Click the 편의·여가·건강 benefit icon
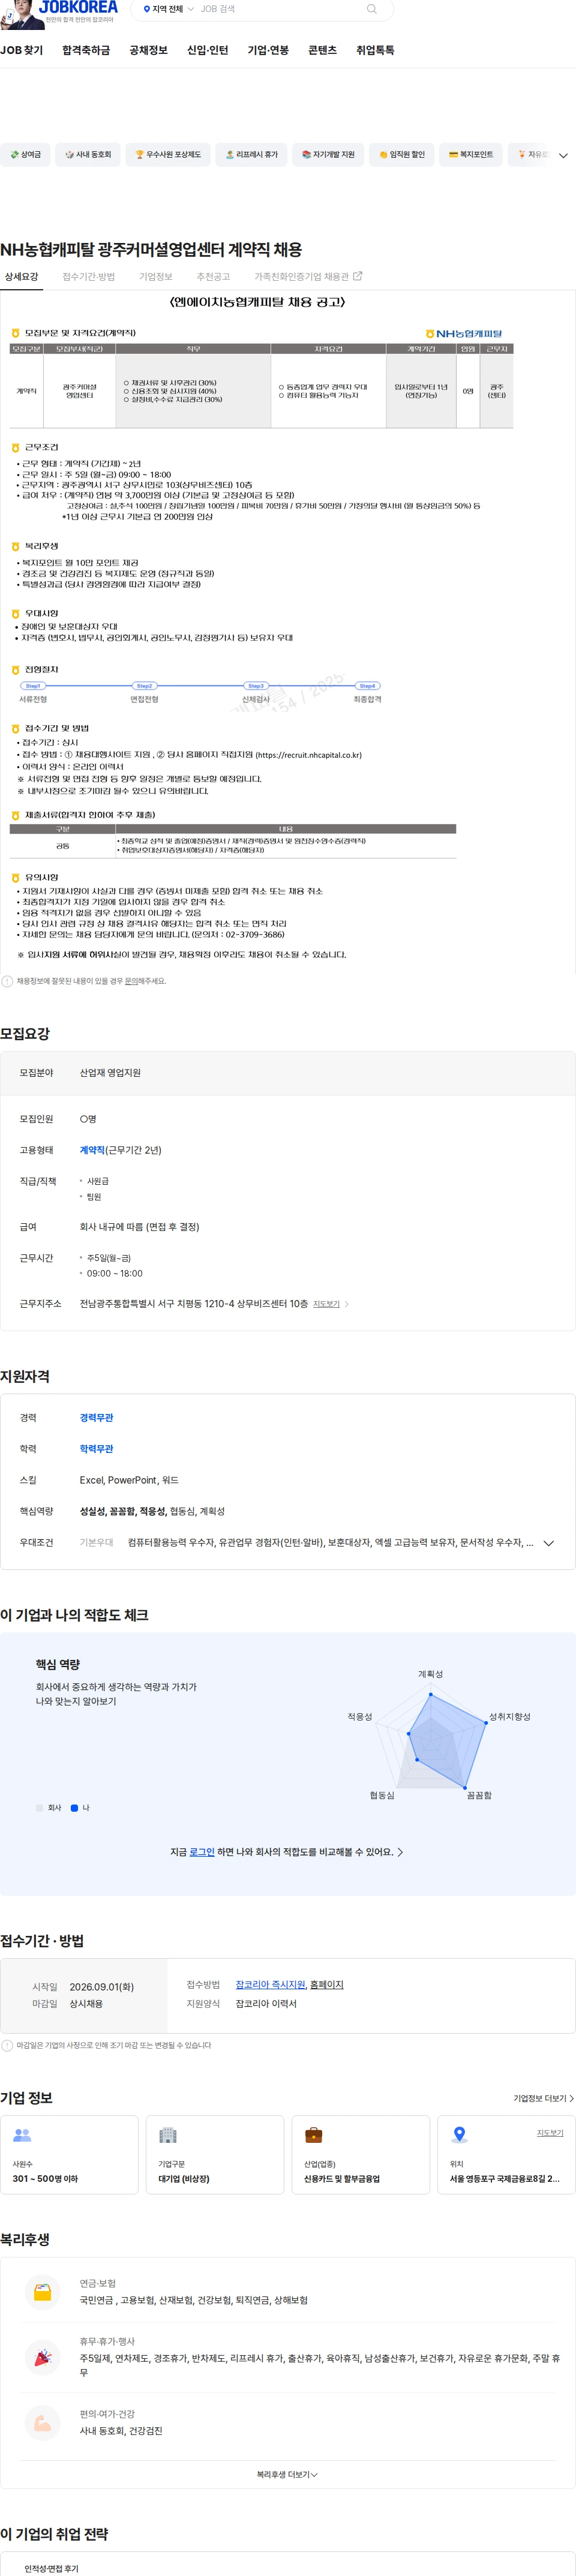This screenshot has width=576, height=2576. 42,2422
